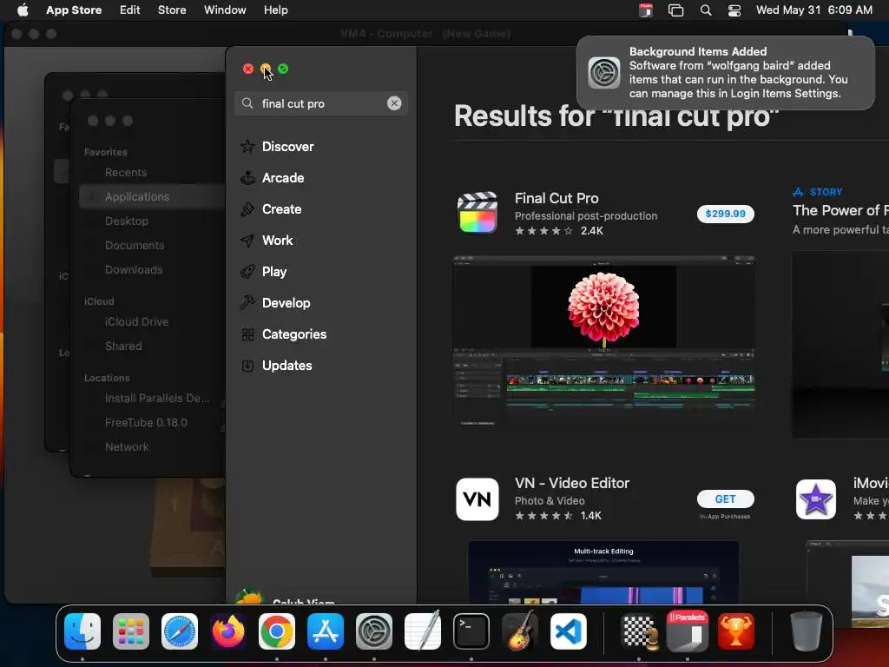Select Desktop in the Finder window sidebar

click(x=127, y=221)
